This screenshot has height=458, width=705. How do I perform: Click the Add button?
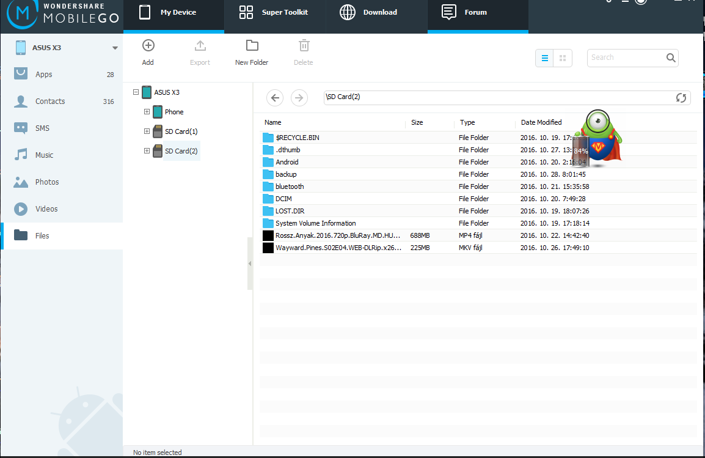(x=148, y=53)
